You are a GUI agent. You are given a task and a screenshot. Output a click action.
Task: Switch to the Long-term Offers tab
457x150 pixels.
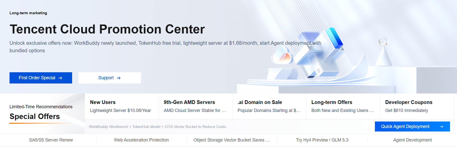click(343, 106)
